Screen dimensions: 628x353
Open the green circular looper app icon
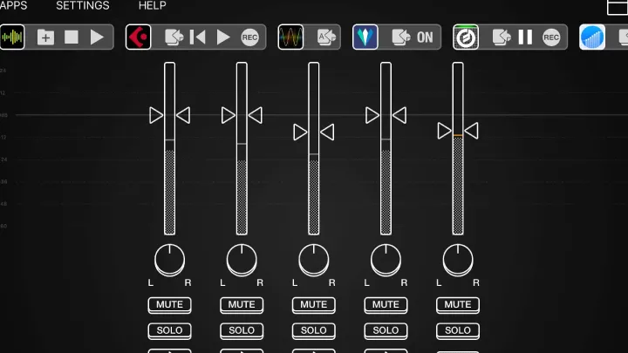(466, 37)
